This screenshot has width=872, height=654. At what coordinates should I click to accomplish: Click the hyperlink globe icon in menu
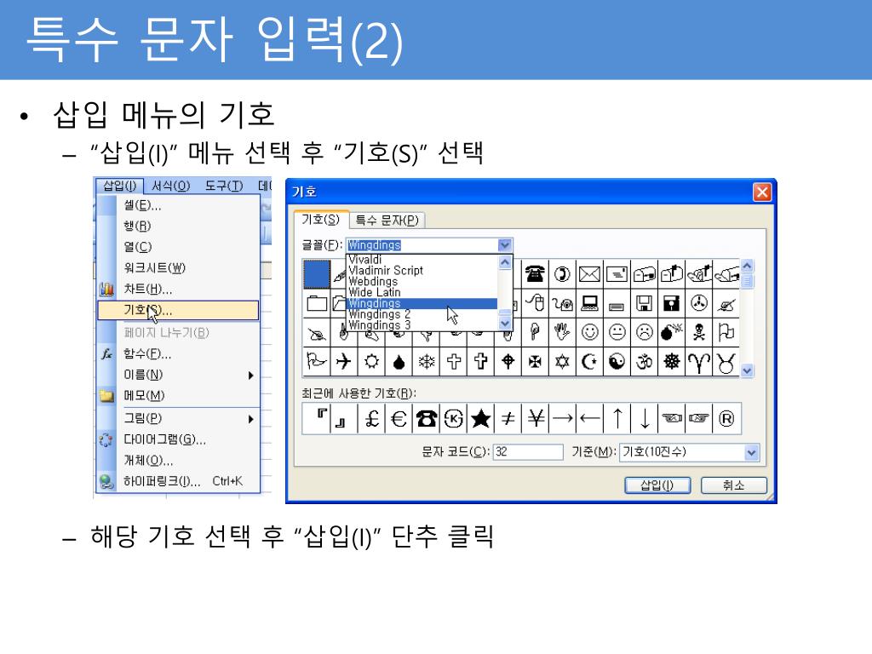(106, 481)
